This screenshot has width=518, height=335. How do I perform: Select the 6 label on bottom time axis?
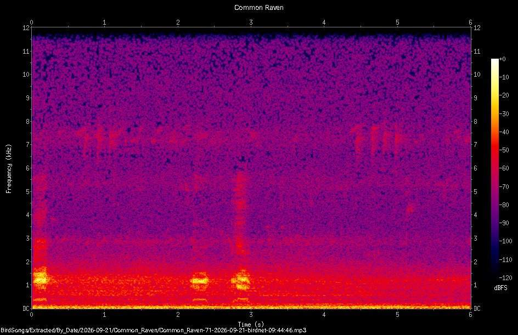click(x=470, y=315)
